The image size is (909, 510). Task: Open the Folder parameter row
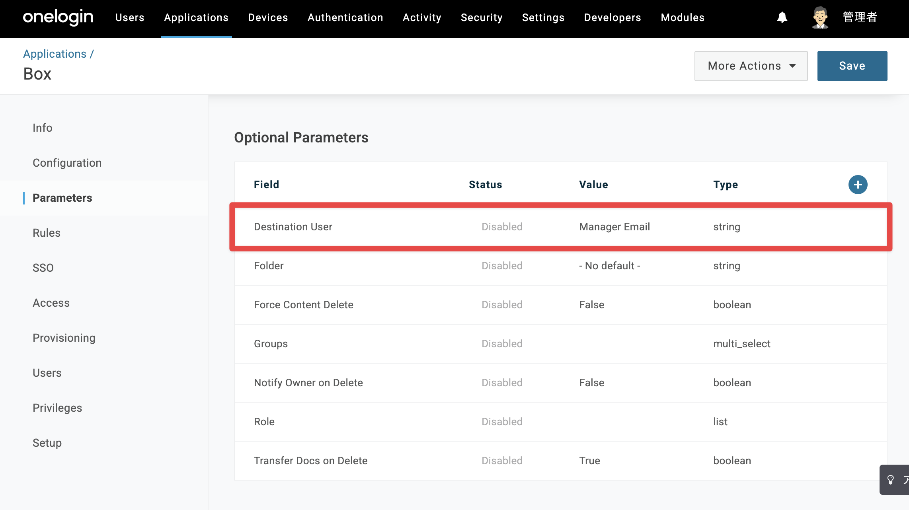click(561, 266)
